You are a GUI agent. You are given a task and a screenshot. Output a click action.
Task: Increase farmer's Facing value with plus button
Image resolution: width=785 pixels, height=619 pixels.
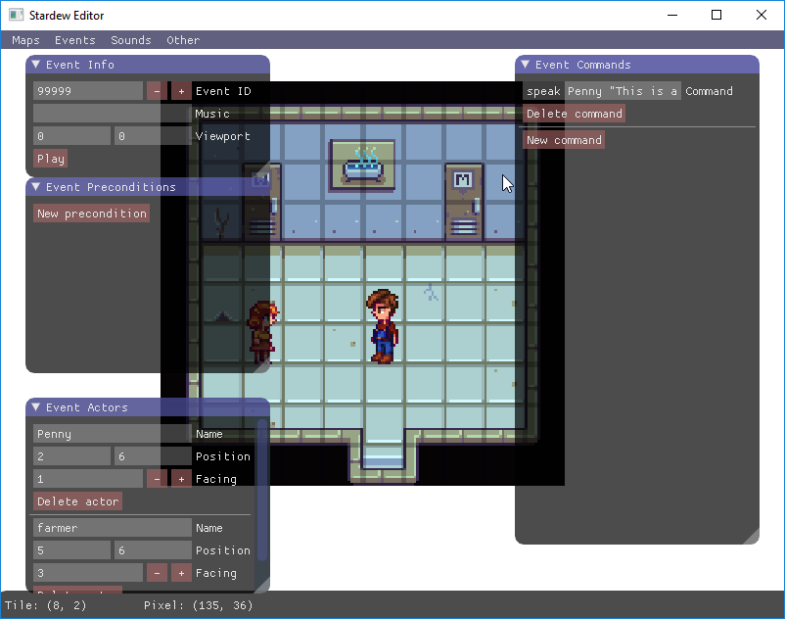point(181,573)
